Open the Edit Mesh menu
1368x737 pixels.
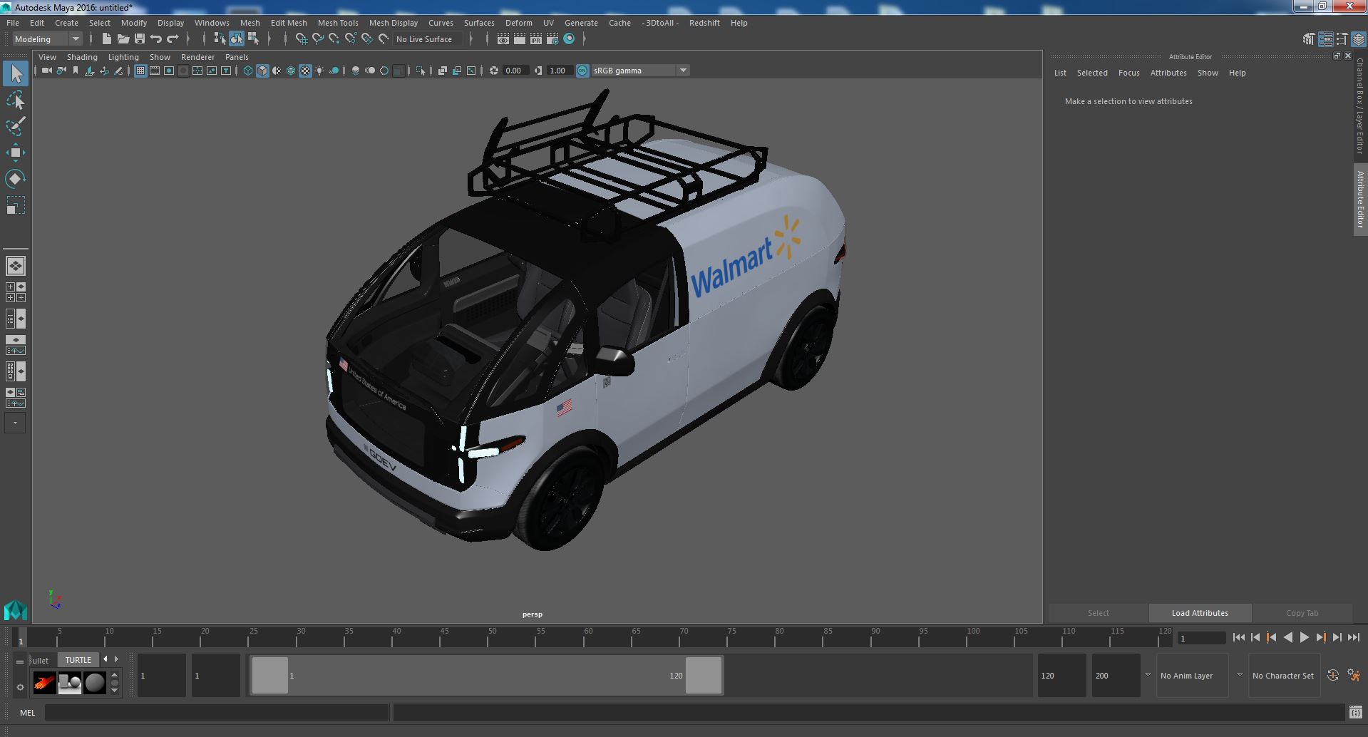click(289, 23)
